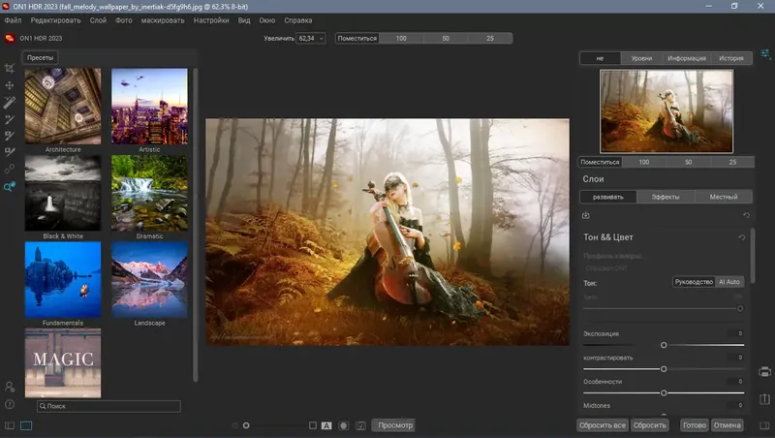The image size is (775, 438).
Task: Select the Move/Transform tool
Action: (x=10, y=85)
